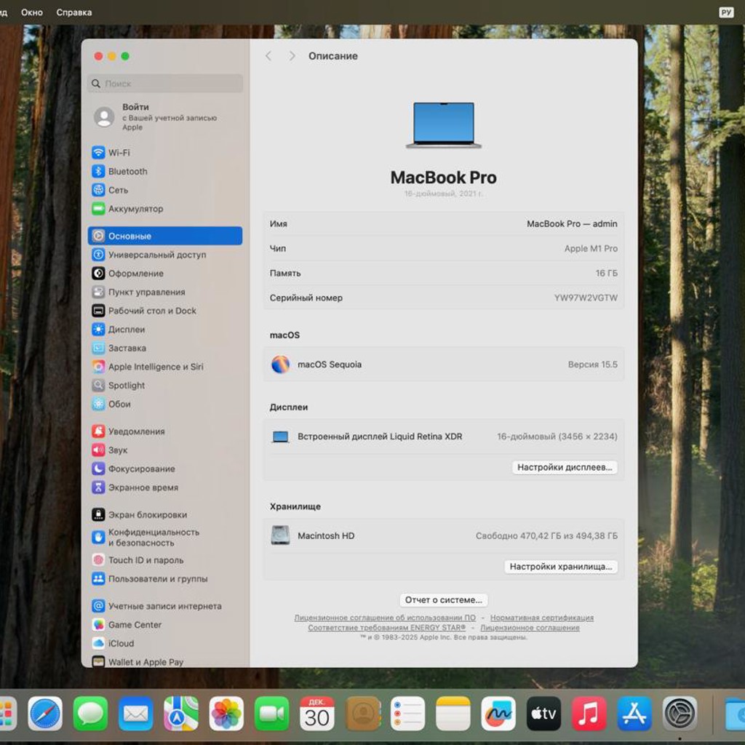Image resolution: width=745 pixels, height=745 pixels.
Task: Click the serial number YW97W2VGTW
Action: 586,298
